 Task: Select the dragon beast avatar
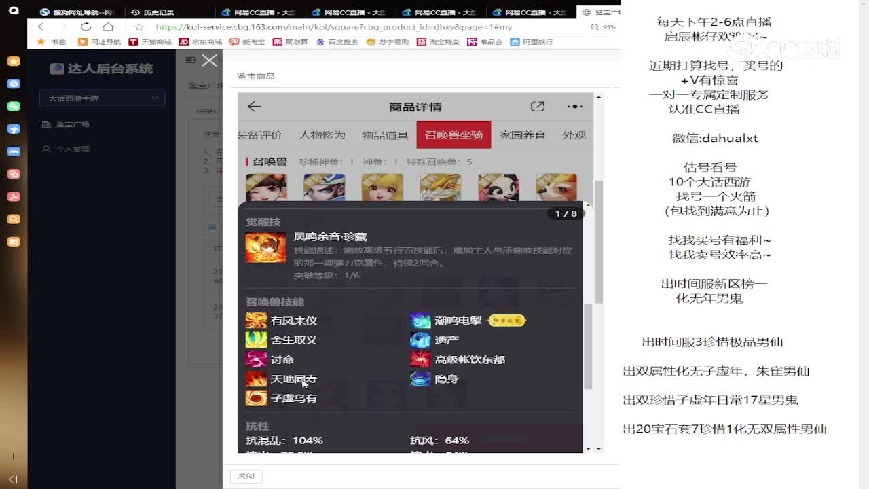click(x=441, y=187)
